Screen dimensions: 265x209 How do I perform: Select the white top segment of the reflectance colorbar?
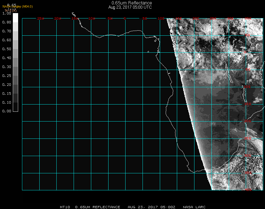pyautogui.click(x=15, y=18)
